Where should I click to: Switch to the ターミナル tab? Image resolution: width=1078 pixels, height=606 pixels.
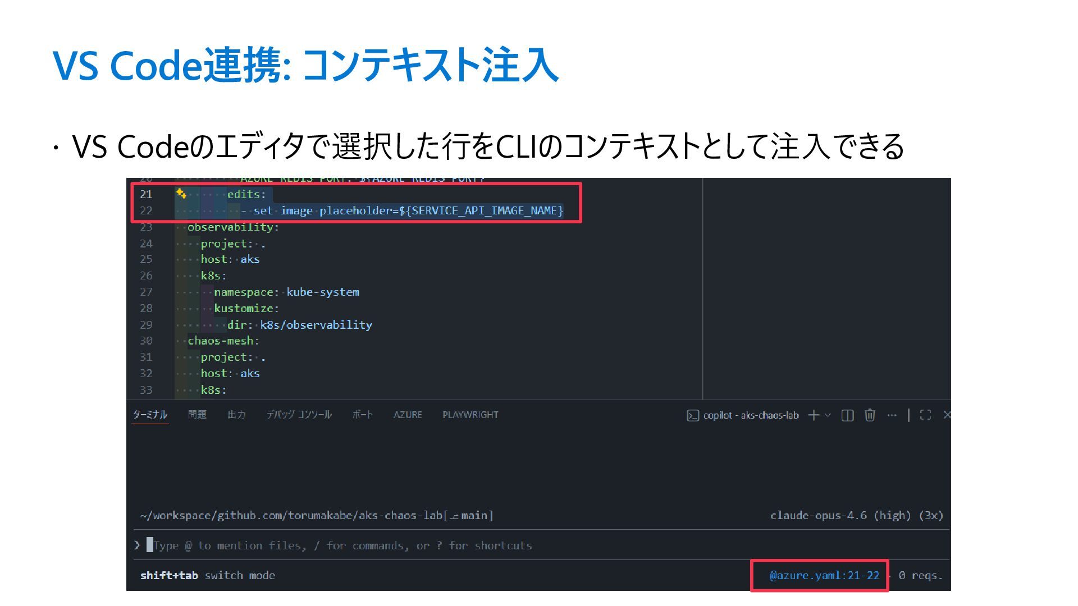(150, 415)
